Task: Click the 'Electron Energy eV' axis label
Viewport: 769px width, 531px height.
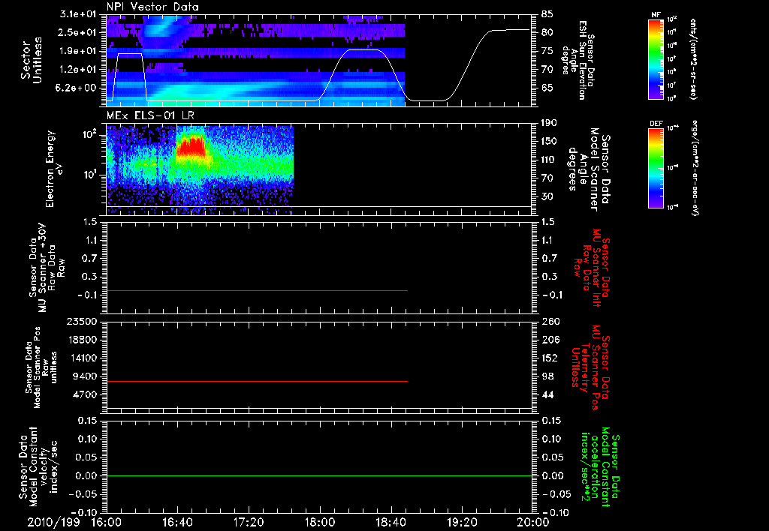Action: [x=54, y=169]
